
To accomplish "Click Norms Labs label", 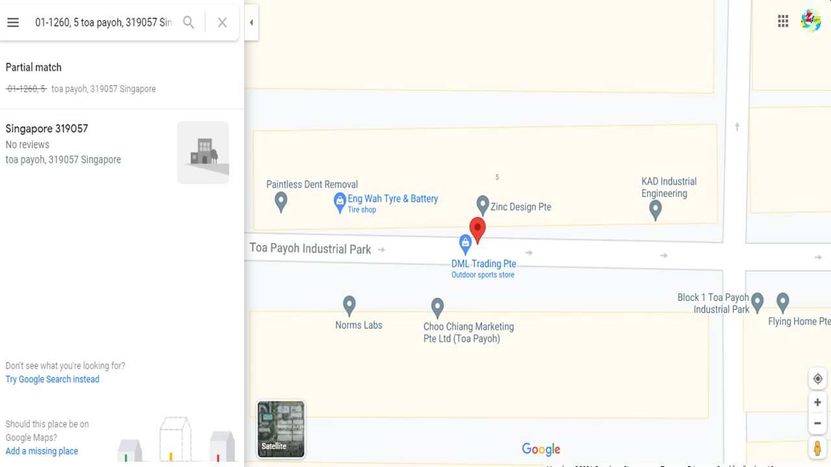I will [358, 325].
